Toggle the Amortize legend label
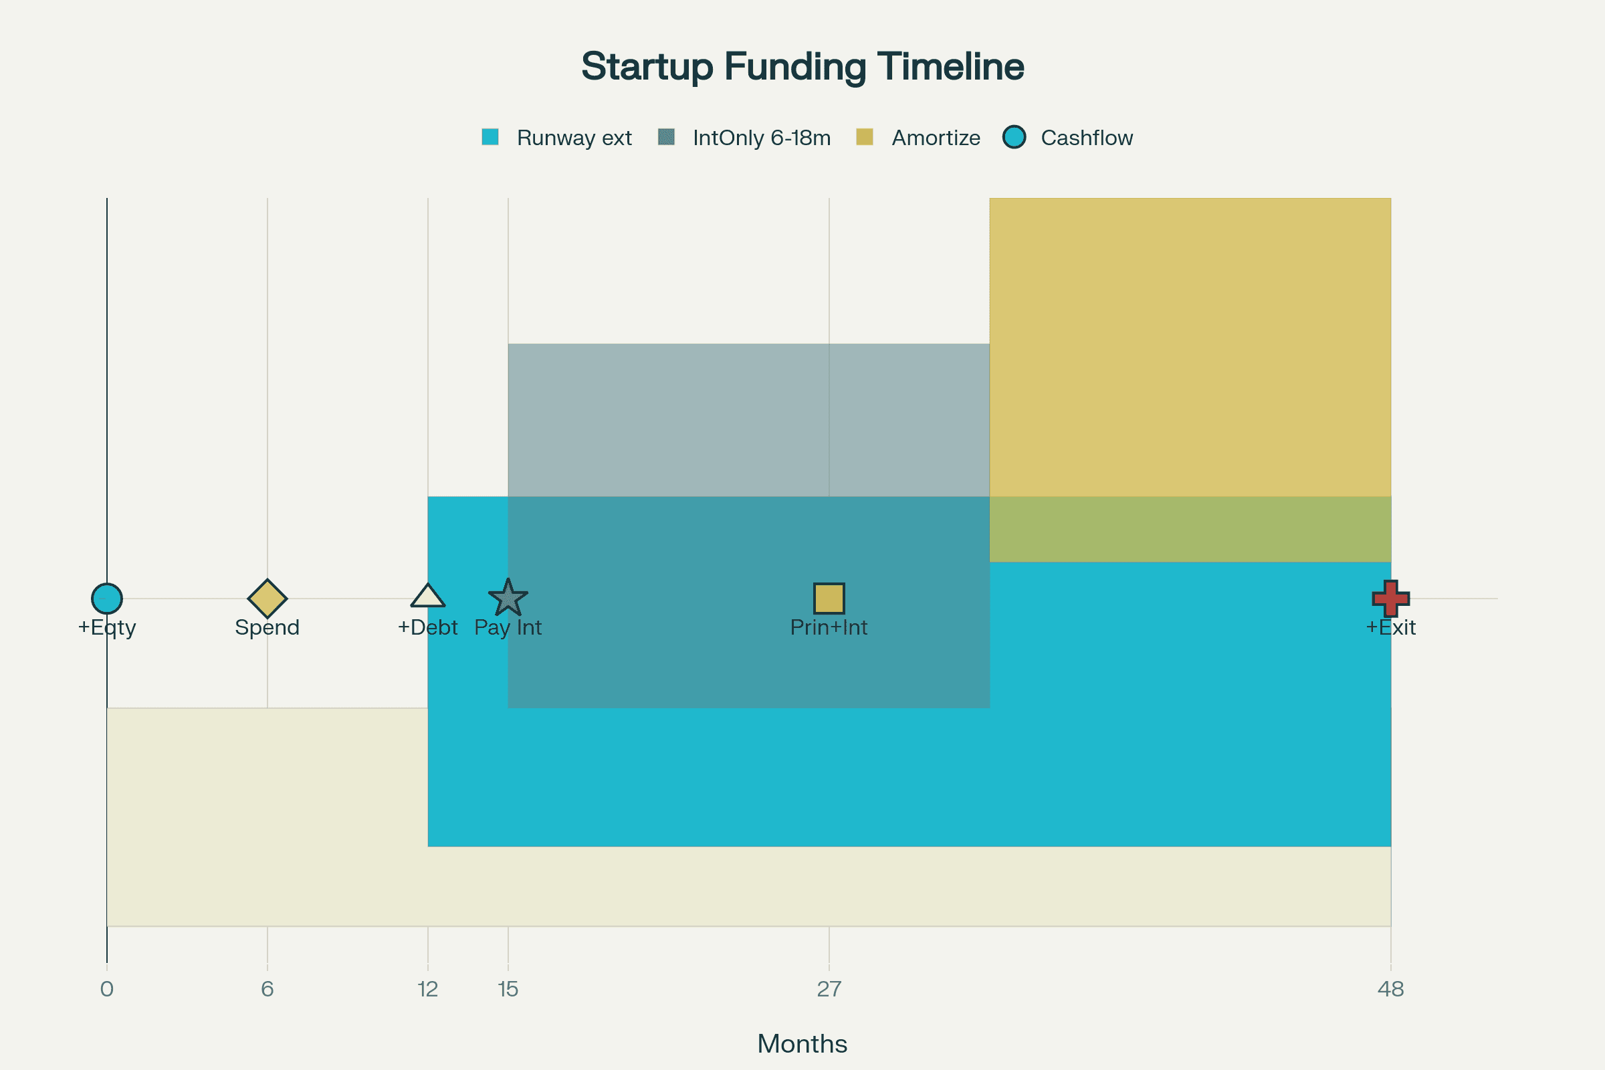Image resolution: width=1605 pixels, height=1070 pixels. 936,138
